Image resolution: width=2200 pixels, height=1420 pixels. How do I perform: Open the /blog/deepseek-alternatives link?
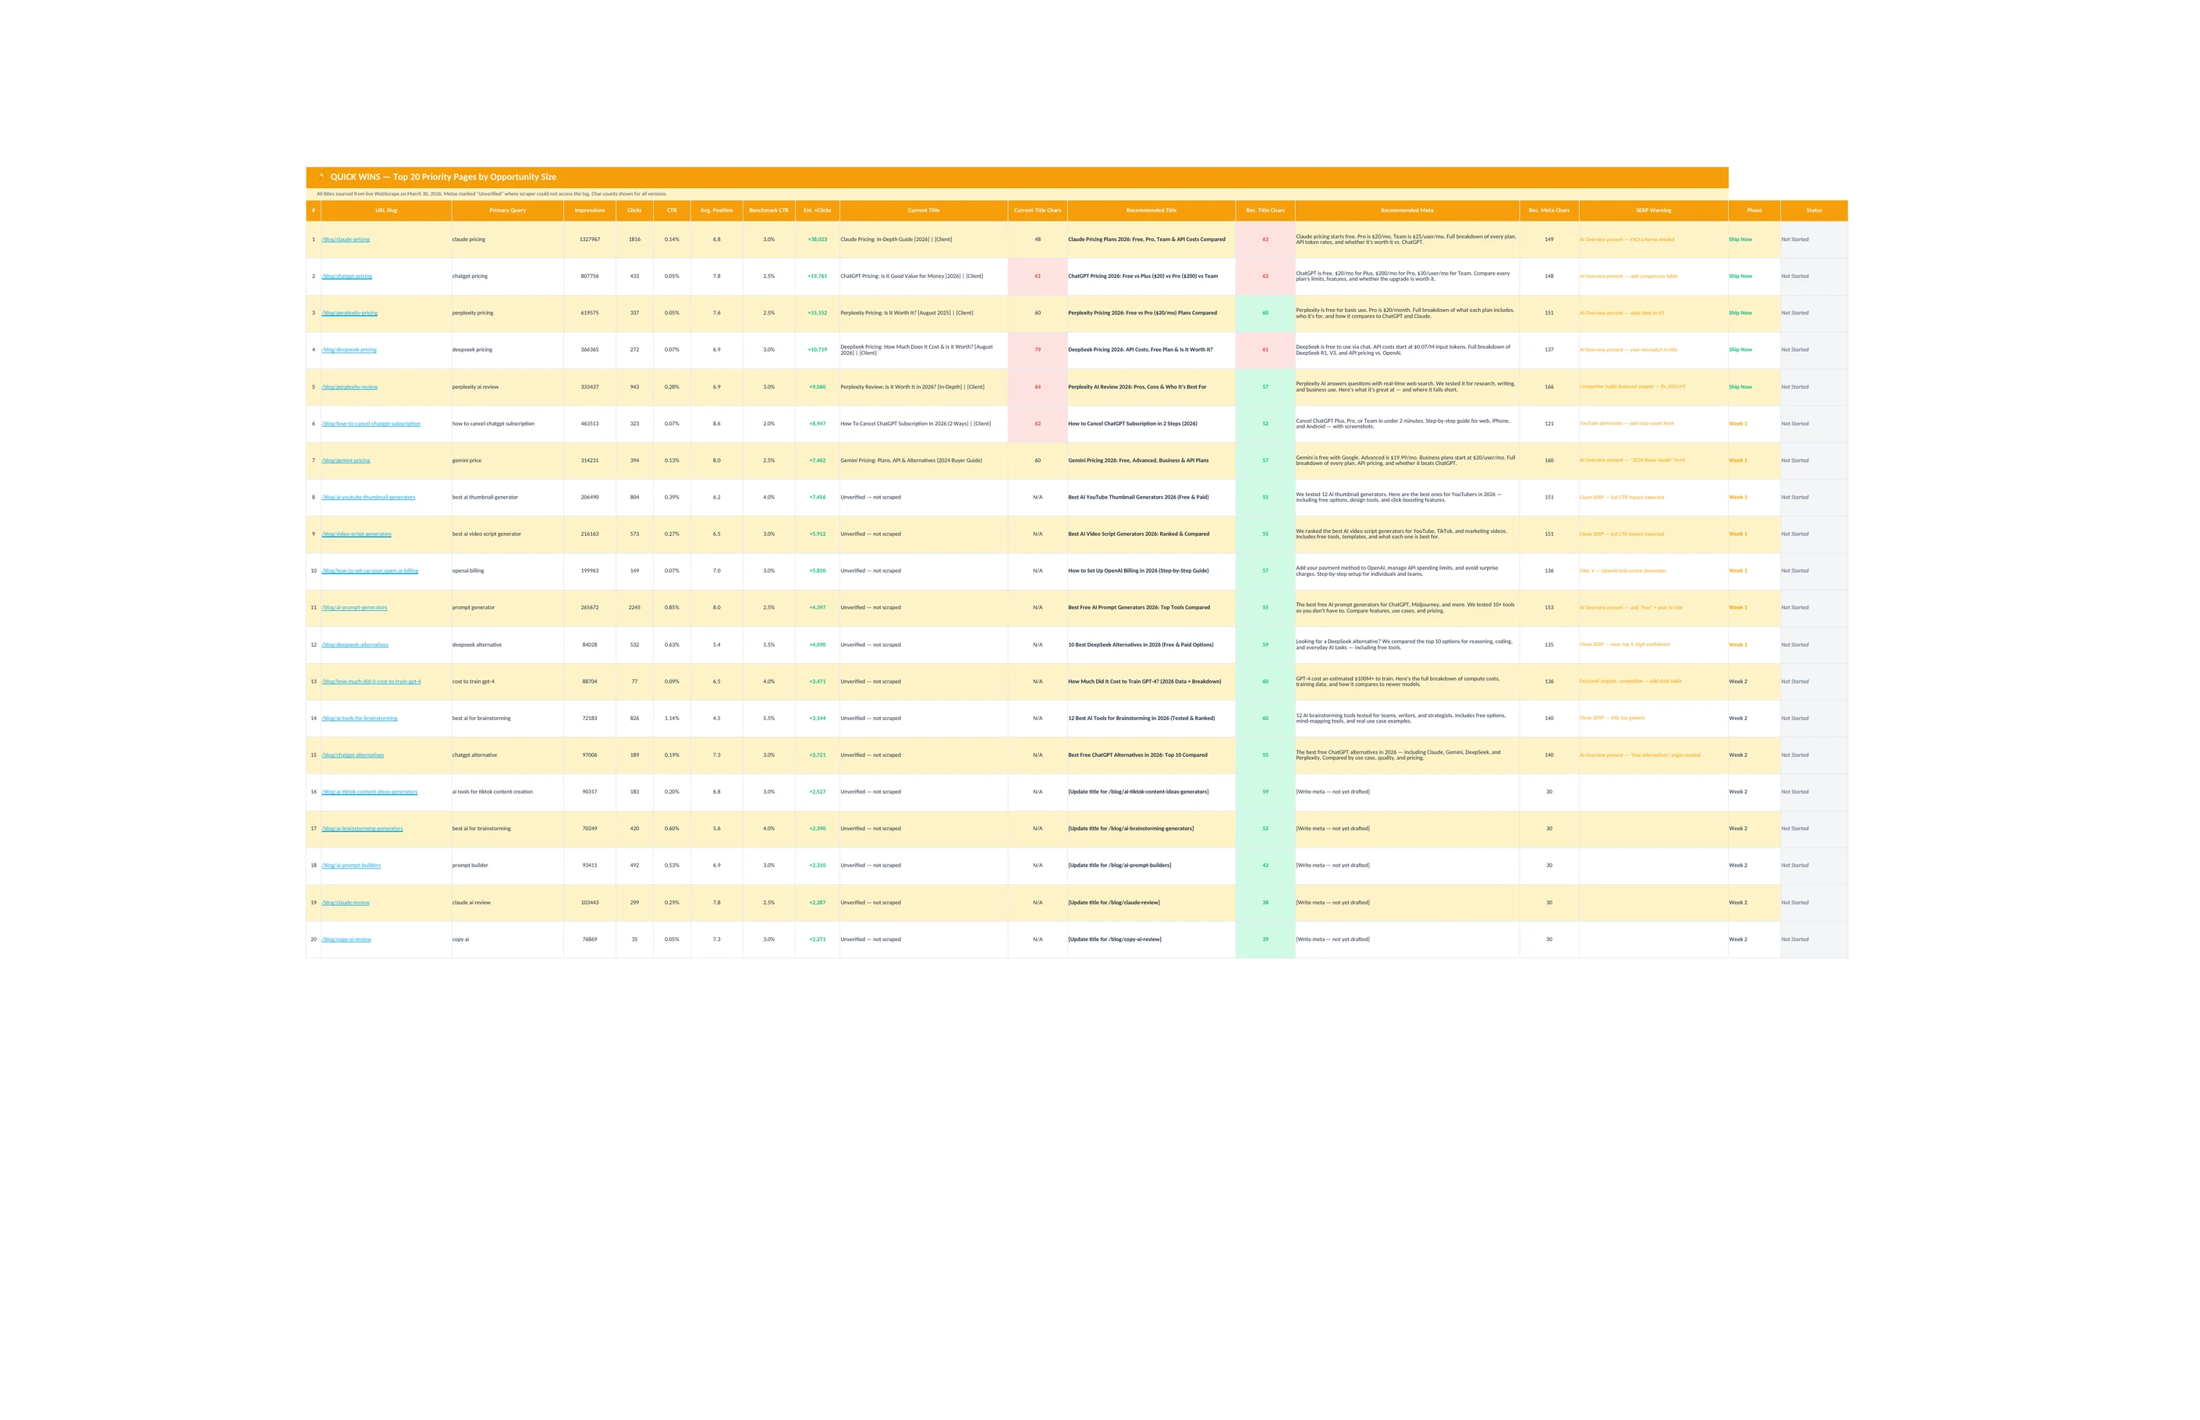[355, 645]
